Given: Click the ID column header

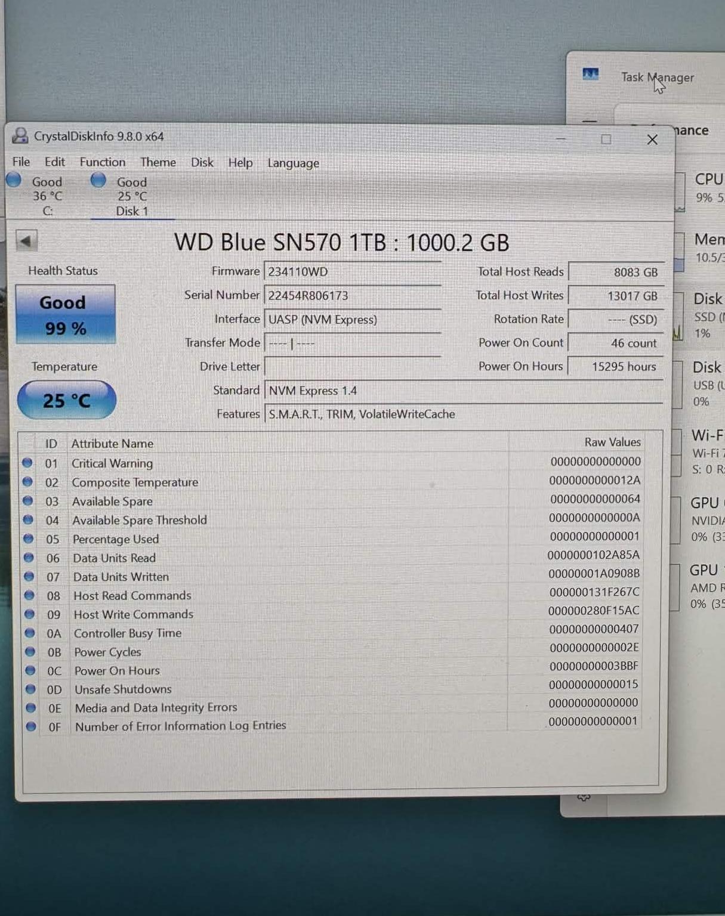Looking at the screenshot, I should tap(51, 444).
